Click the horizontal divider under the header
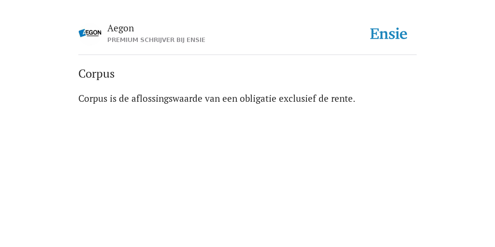 click(247, 55)
